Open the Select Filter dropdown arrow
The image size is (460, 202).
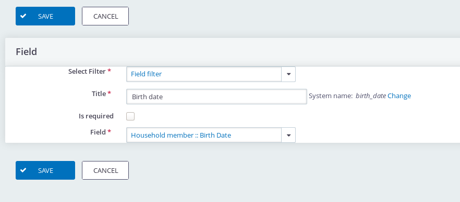288,74
